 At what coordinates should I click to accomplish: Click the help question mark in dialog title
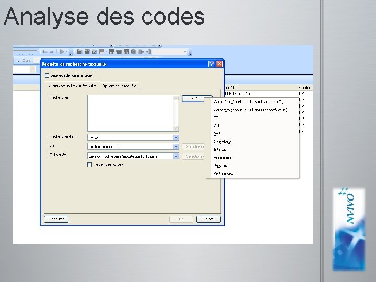(x=211, y=64)
